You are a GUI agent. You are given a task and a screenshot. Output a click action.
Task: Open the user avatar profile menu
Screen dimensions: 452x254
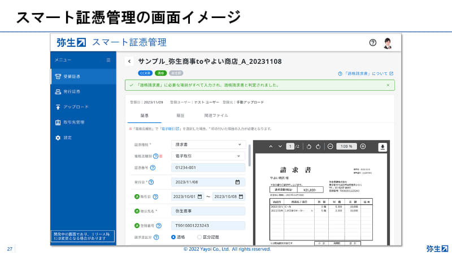388,43
